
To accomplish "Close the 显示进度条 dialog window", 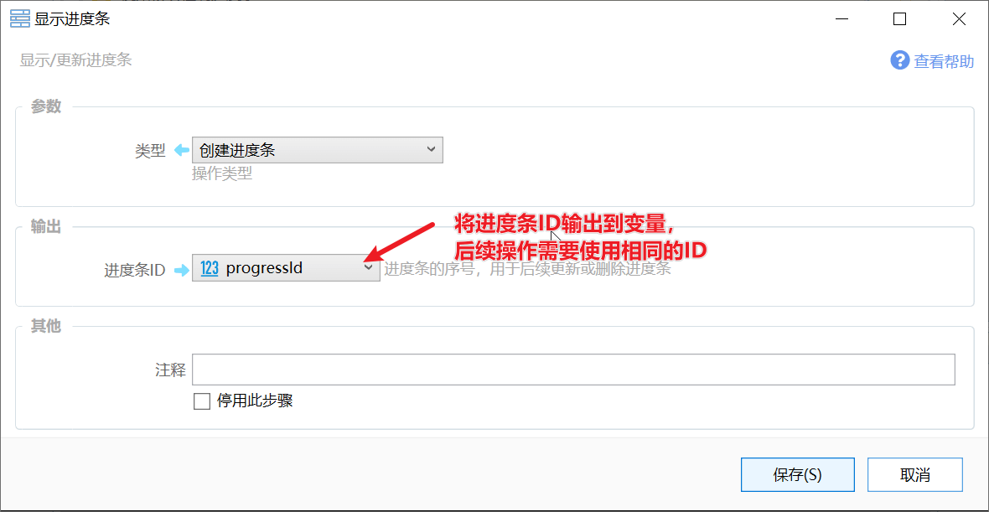I will point(959,19).
